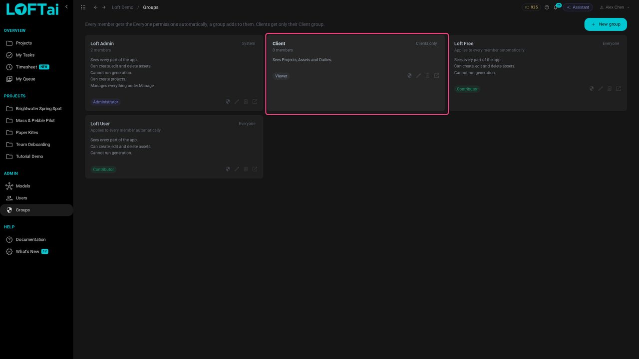Open the Tutorial Demo project
This screenshot has width=639, height=359.
click(x=36, y=157)
